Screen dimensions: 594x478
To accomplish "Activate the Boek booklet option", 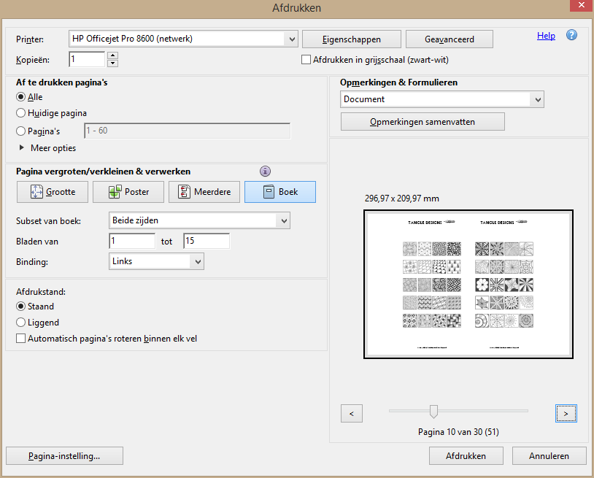I will [x=280, y=192].
